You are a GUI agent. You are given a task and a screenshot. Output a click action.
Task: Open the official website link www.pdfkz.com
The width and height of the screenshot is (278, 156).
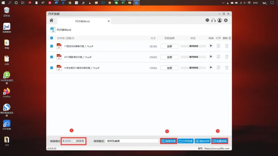(217, 149)
